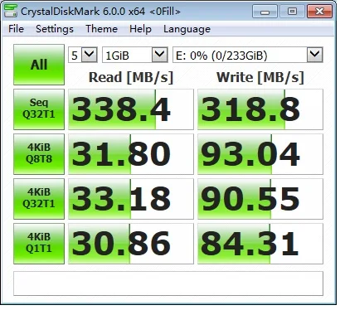Run all benchmarks with the All button
Viewport: 340px width, 310px height.
tap(39, 65)
